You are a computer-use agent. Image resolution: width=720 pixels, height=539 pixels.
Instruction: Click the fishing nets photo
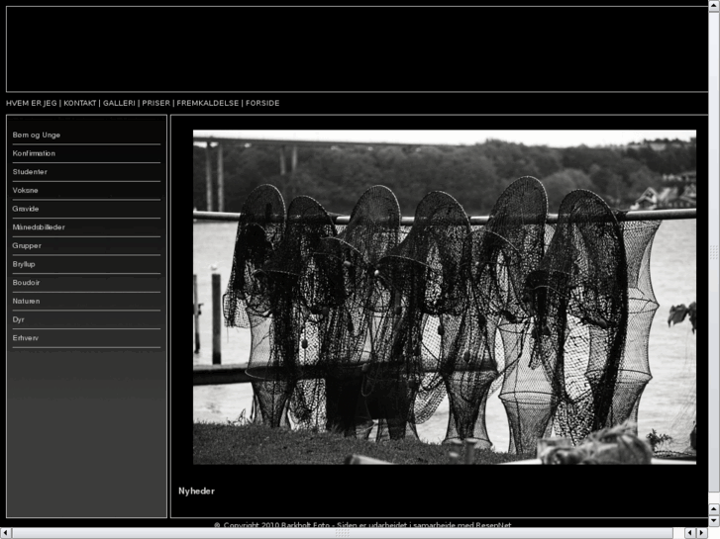coord(445,298)
